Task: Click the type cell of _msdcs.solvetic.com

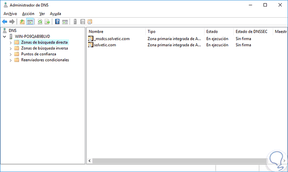Action: [174, 39]
